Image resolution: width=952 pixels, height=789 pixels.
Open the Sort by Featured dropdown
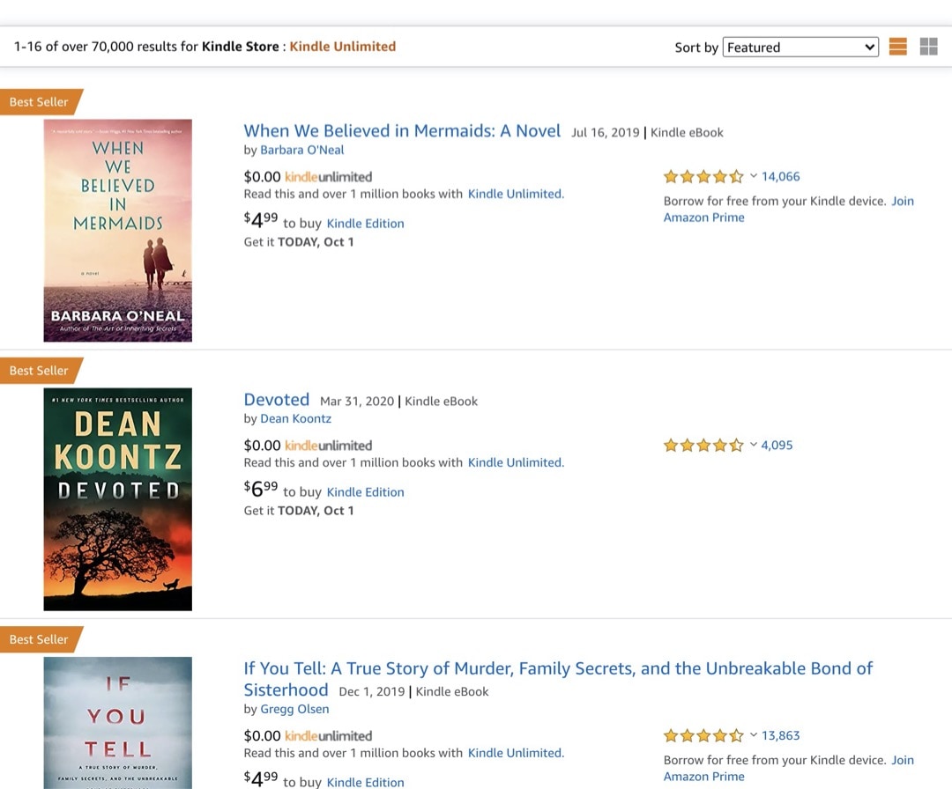point(800,47)
